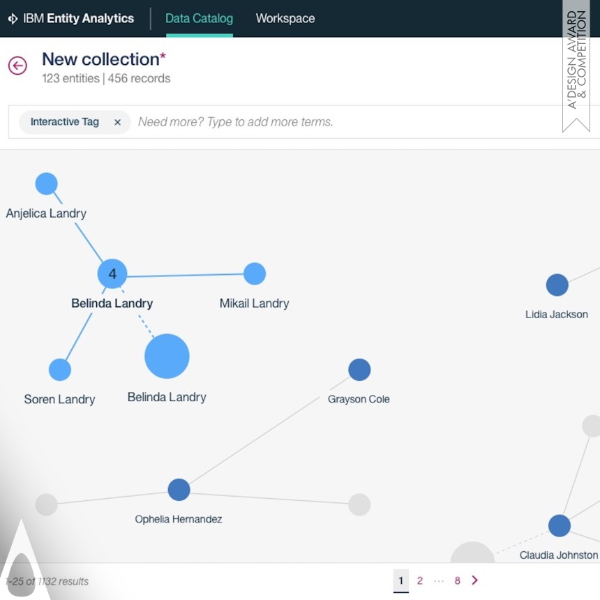The width and height of the screenshot is (600, 600).
Task: Click the back arrow icon
Action: [17, 66]
